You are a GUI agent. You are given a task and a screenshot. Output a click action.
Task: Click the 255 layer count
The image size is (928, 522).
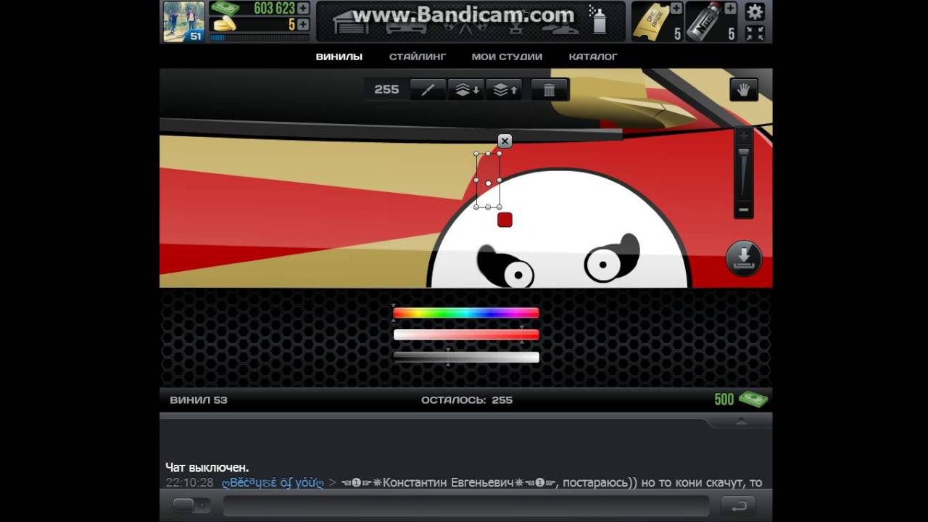coord(386,89)
